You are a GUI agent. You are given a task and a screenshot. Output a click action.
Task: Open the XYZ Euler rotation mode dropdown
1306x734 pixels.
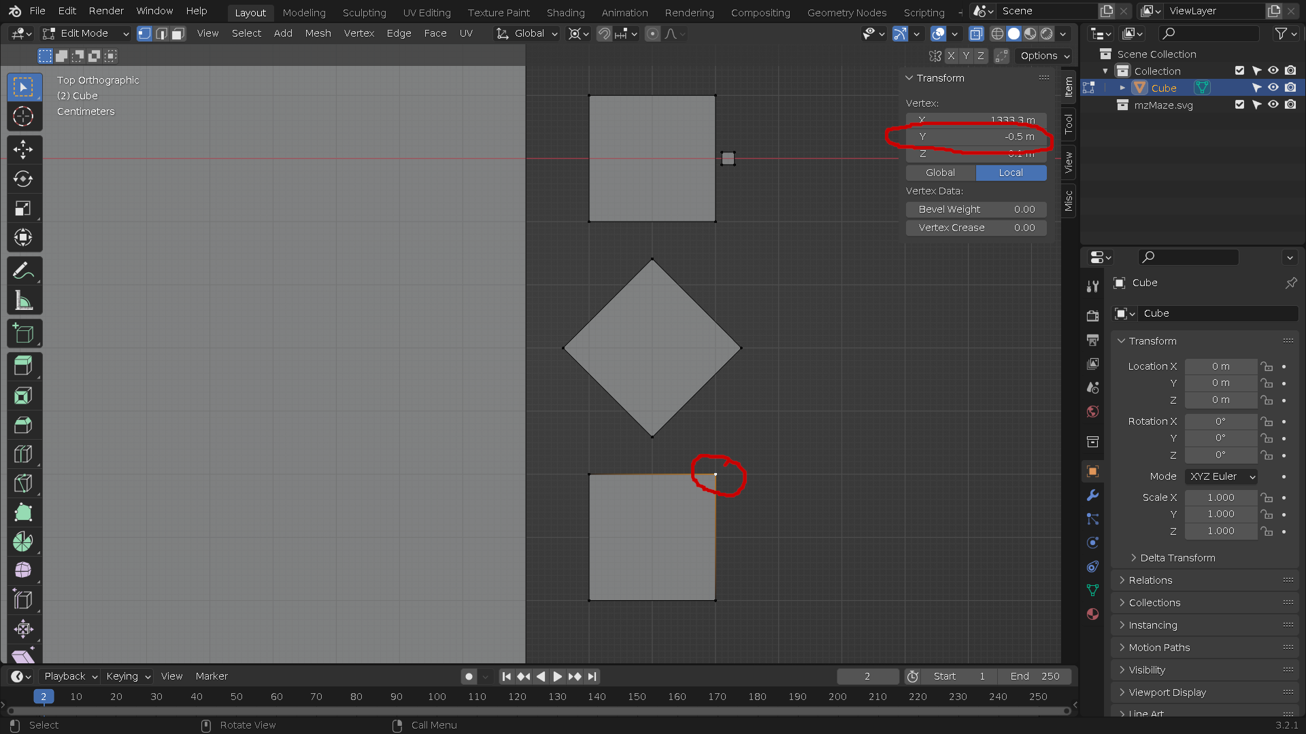(x=1220, y=476)
